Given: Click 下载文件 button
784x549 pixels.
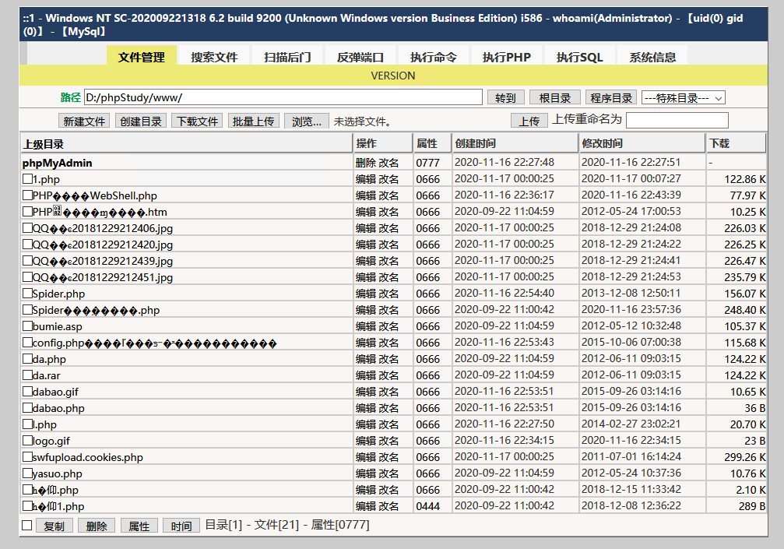Looking at the screenshot, I should (197, 121).
